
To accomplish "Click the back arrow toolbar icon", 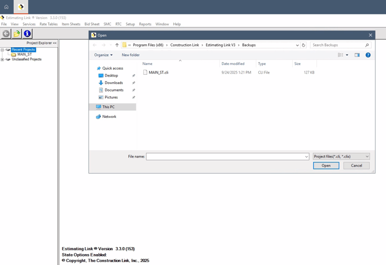I will pos(6,34).
